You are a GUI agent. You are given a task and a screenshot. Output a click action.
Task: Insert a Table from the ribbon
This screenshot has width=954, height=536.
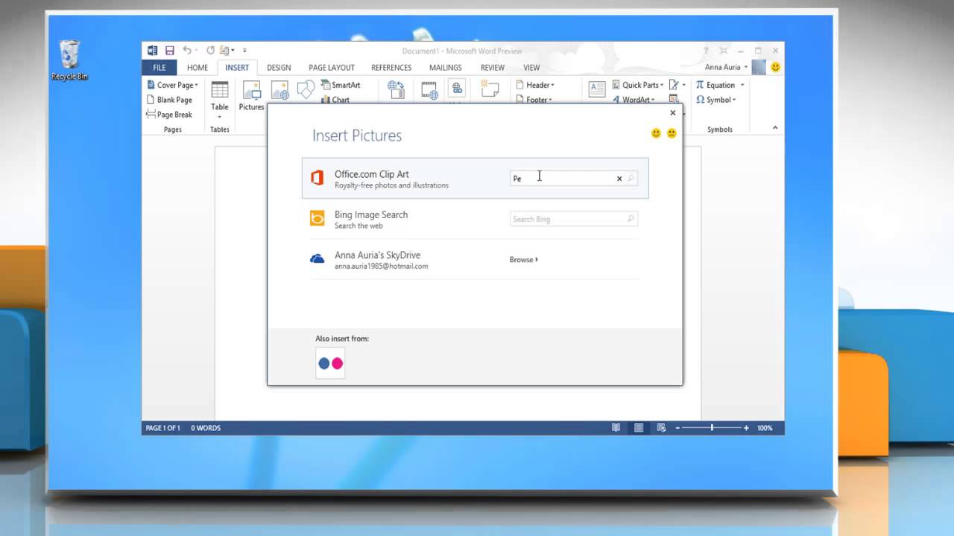(x=219, y=100)
